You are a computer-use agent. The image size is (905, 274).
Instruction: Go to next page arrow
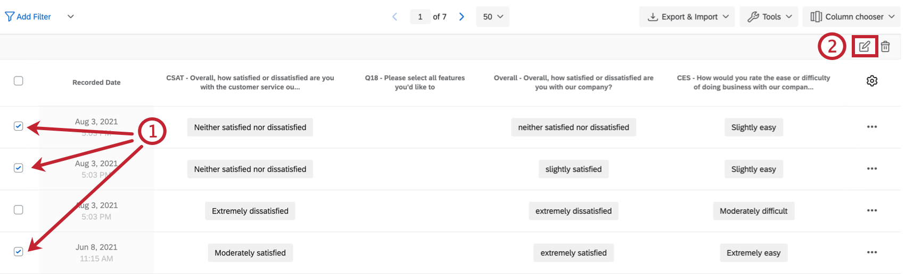[462, 17]
